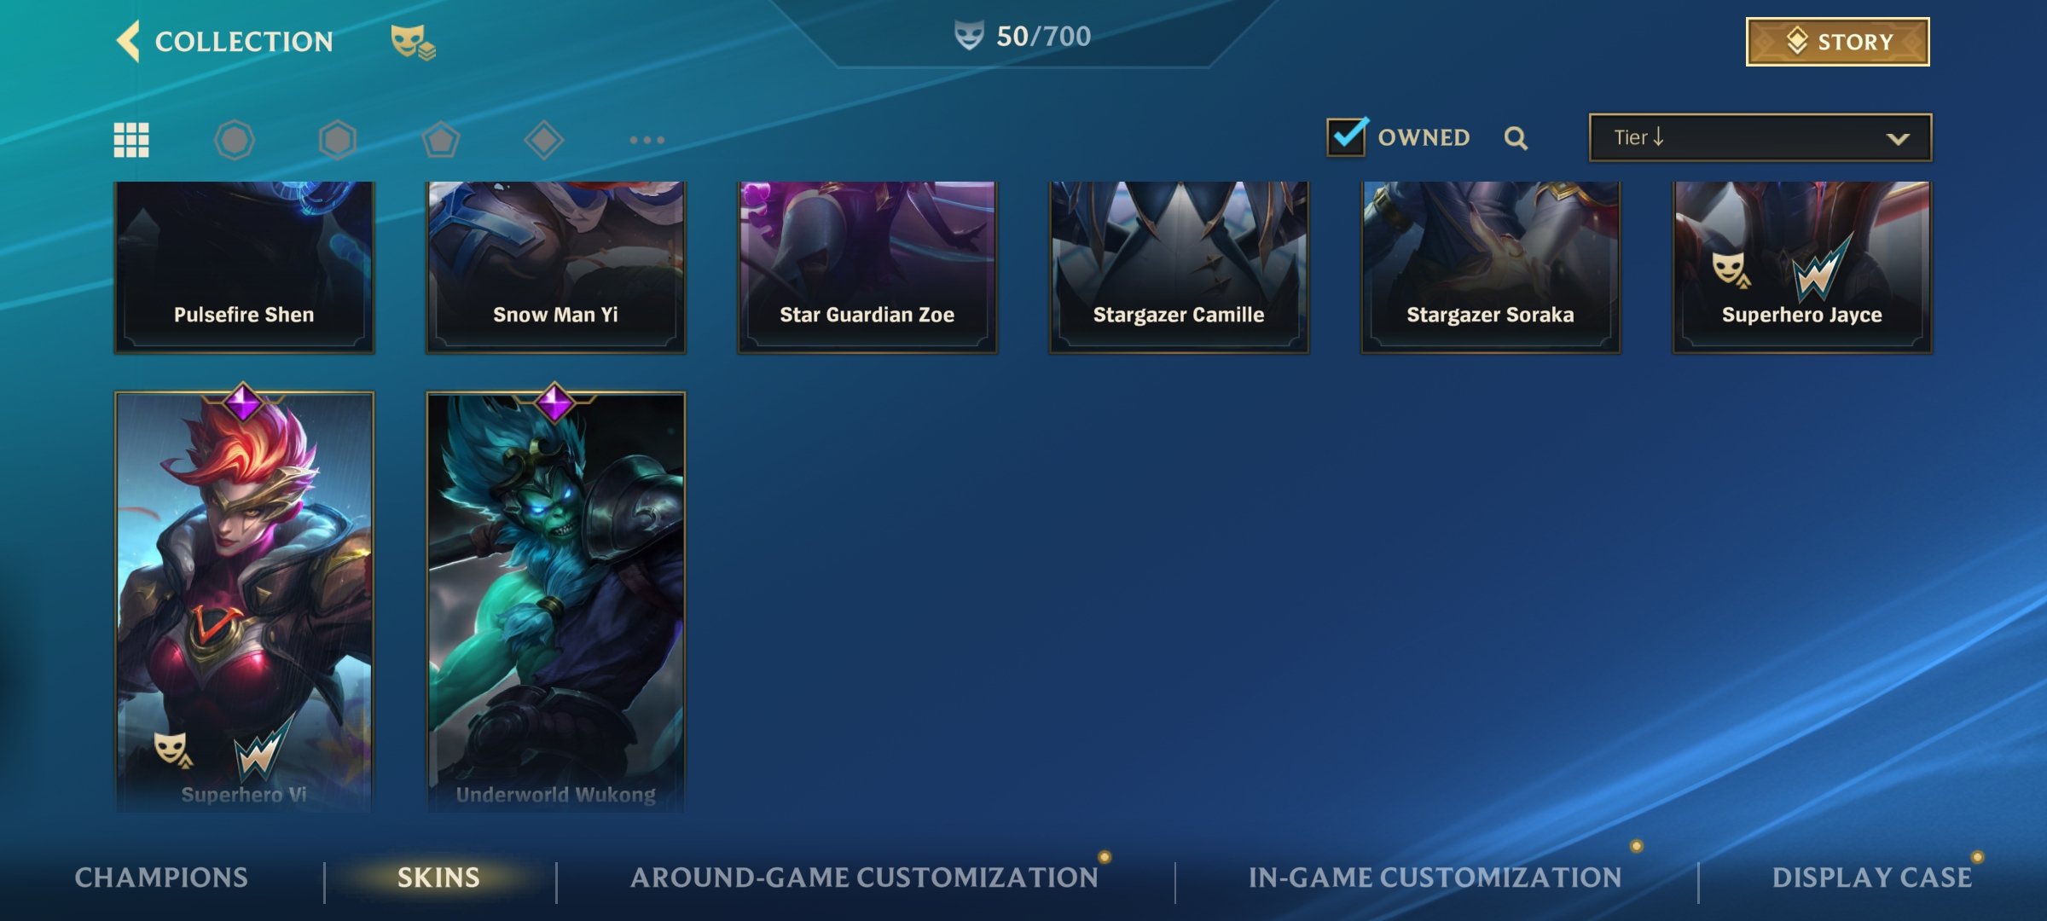Screen dimensions: 2047x921
Task: Open the In-Game Customization tab
Action: 1435,878
